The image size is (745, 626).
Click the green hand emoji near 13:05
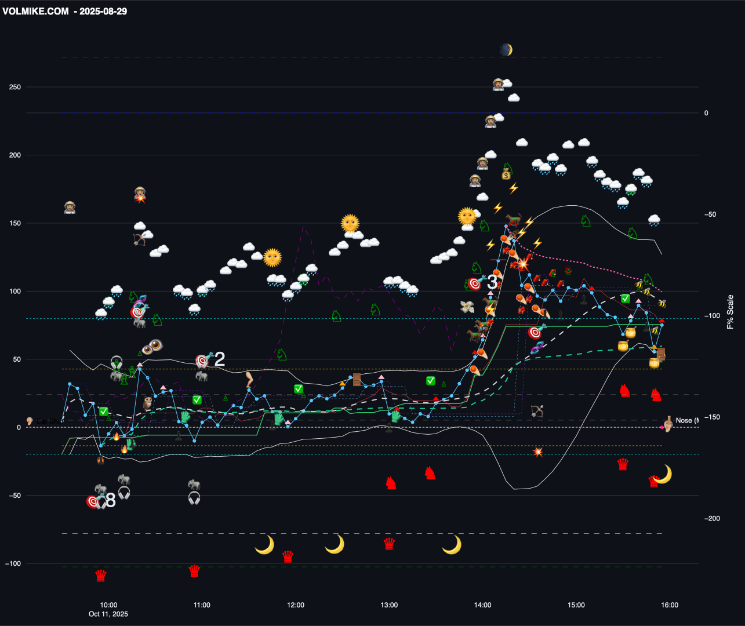click(x=395, y=416)
